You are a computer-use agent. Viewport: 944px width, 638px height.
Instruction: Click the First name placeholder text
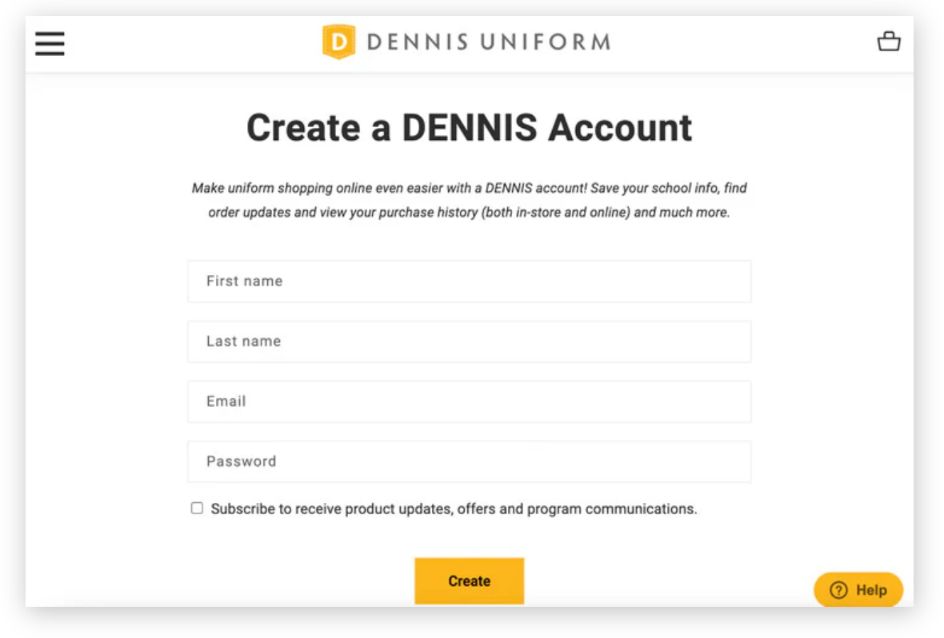pyautogui.click(x=244, y=281)
